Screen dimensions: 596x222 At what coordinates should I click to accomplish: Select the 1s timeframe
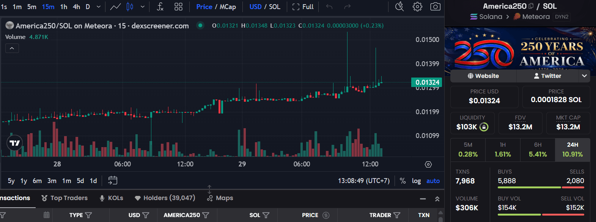coord(4,7)
